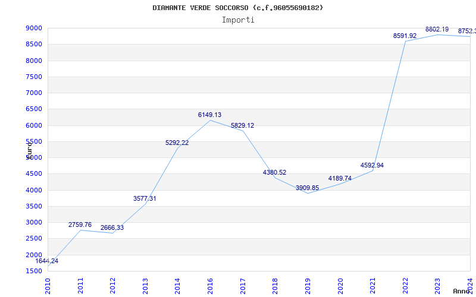The height and width of the screenshot is (297, 476).
Task: Select the 2759.76 data point label
Action: tap(80, 225)
